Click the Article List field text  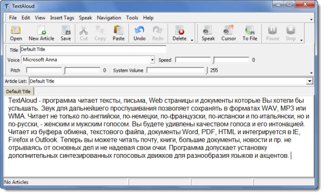(42, 81)
